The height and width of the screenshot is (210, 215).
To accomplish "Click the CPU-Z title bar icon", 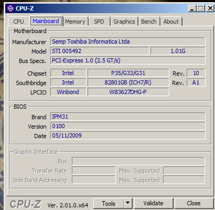I will (10, 8).
